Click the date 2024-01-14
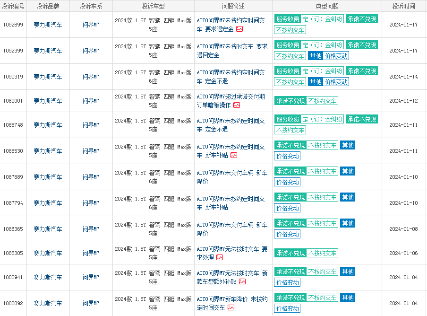This screenshot has width=427, height=316. (x=403, y=77)
